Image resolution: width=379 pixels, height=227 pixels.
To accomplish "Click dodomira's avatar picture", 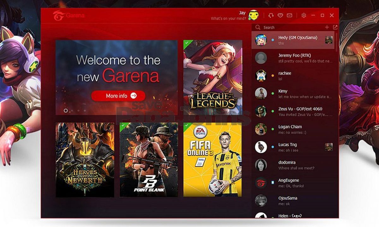I will (x=261, y=165).
